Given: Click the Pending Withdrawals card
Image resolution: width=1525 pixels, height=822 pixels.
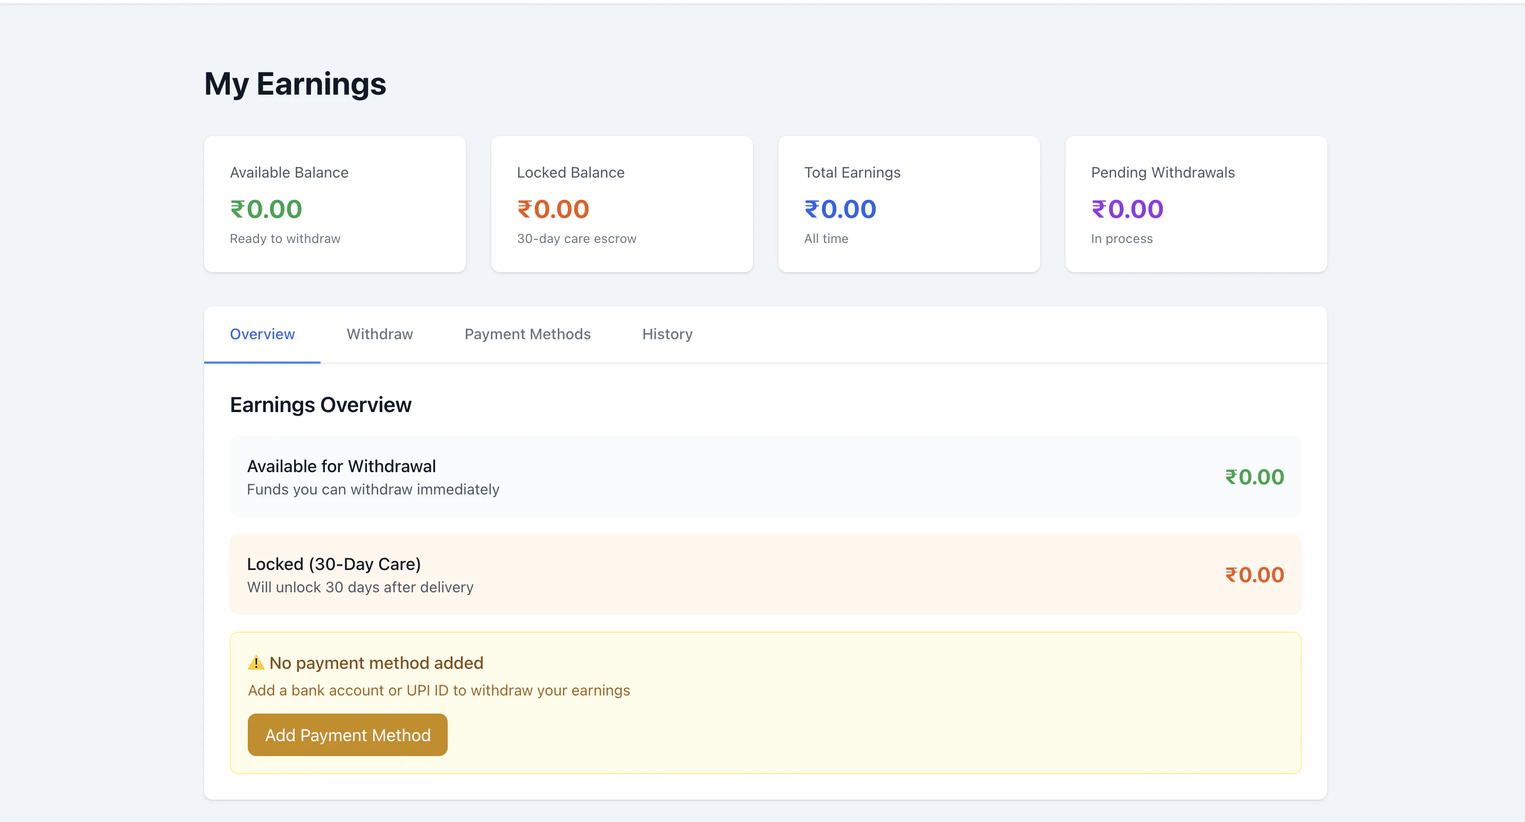Looking at the screenshot, I should (x=1196, y=204).
